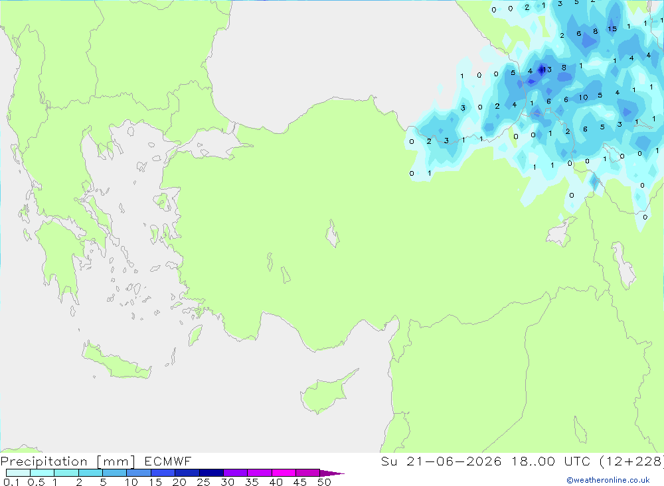Click the 25–30 mm navy legend swatch
Screen dimensions: 664x486
tap(211, 473)
